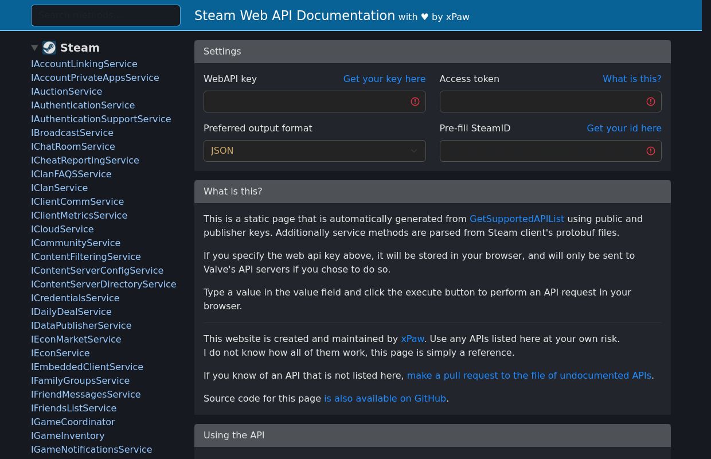Open the is also available on GitHub link
711x459 pixels.
385,398
